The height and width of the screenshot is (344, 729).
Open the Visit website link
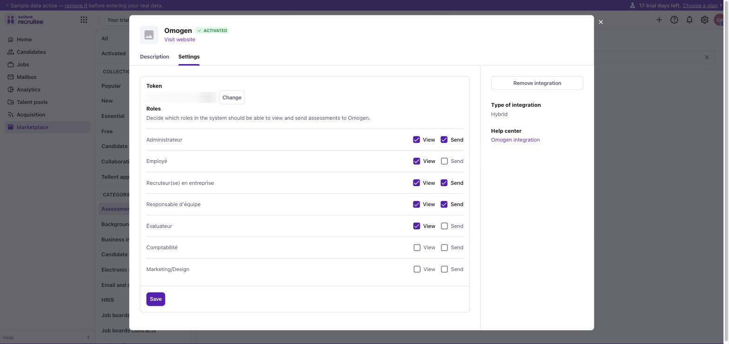[179, 39]
